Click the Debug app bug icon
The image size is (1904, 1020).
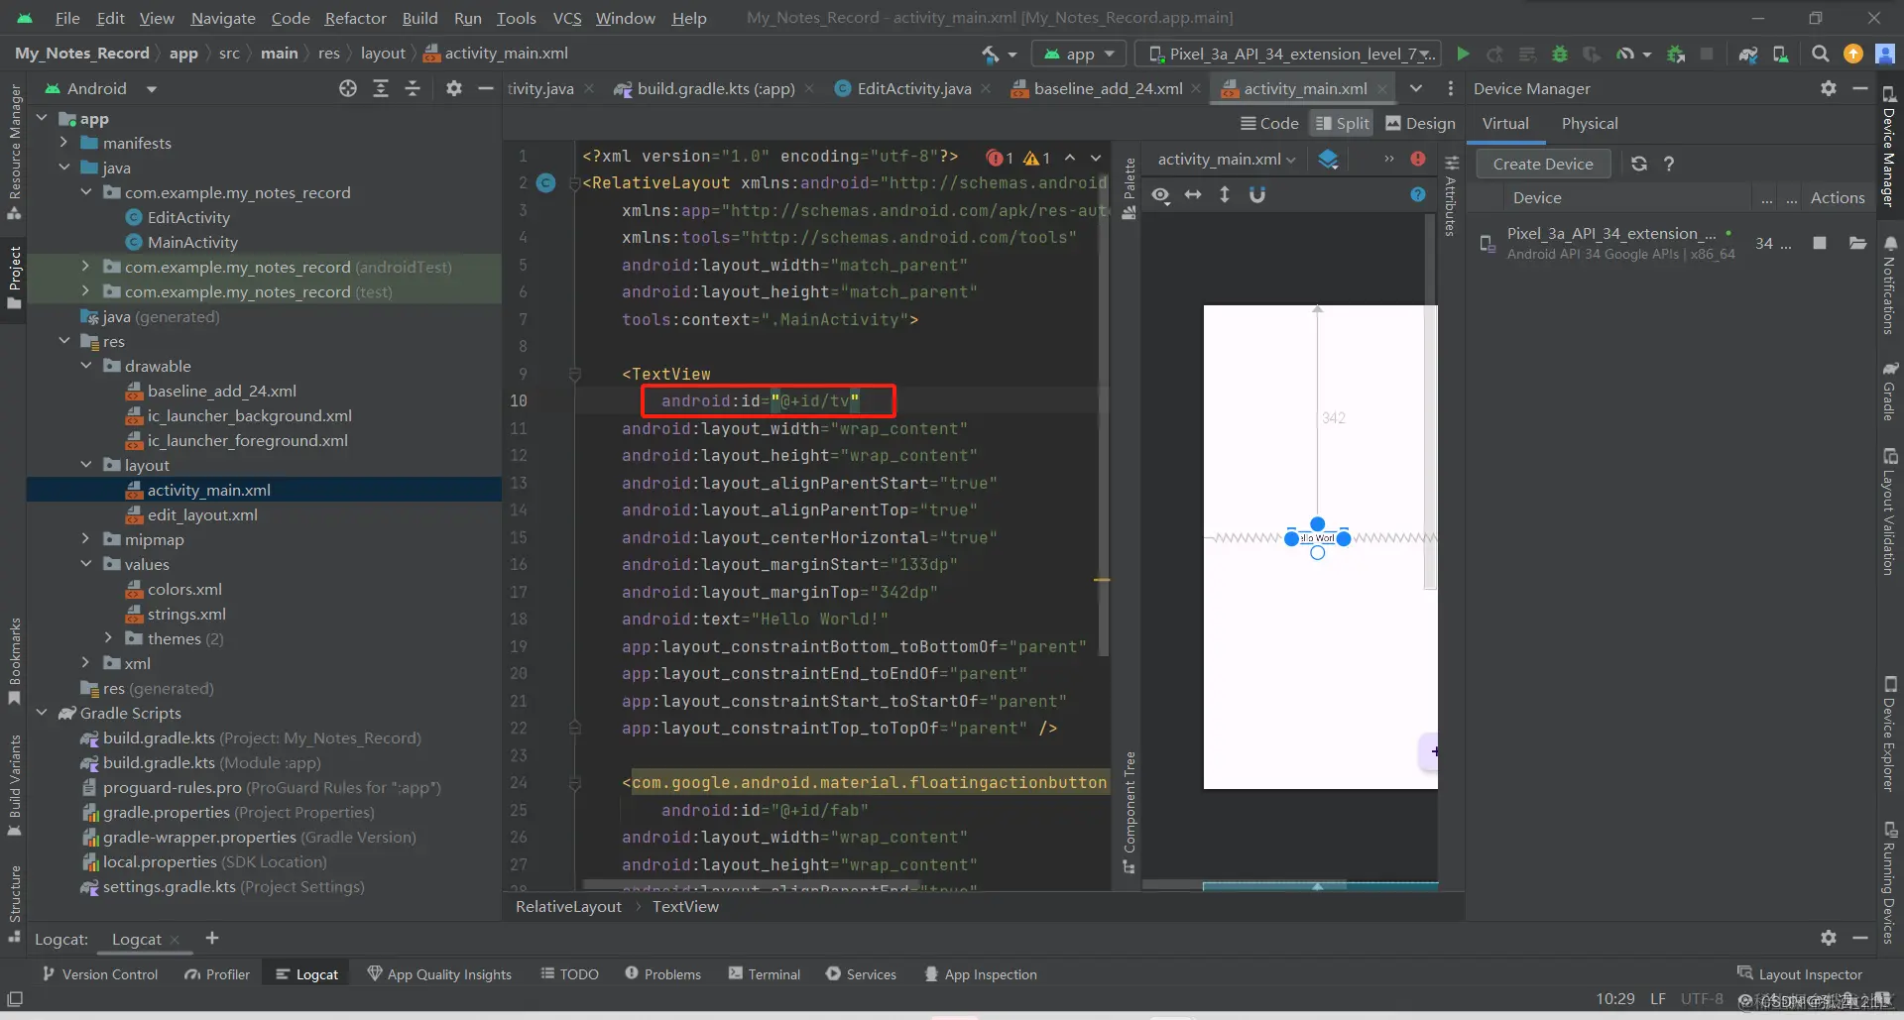(1560, 54)
